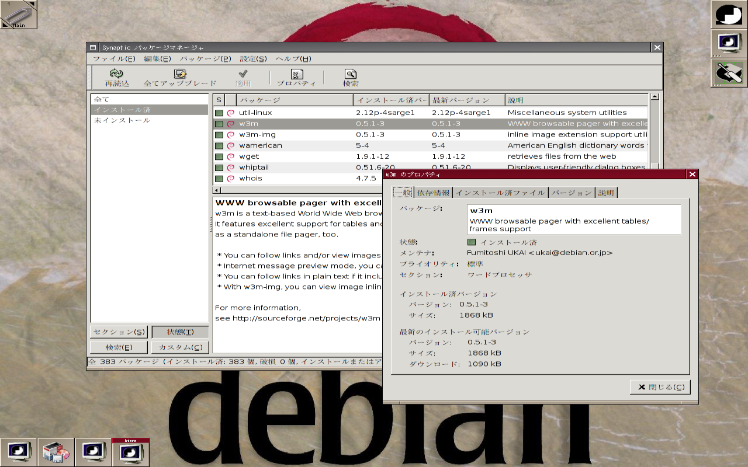Image resolution: width=748 pixels, height=467 pixels.
Task: Click the w3m-img package name
Action: [257, 135]
